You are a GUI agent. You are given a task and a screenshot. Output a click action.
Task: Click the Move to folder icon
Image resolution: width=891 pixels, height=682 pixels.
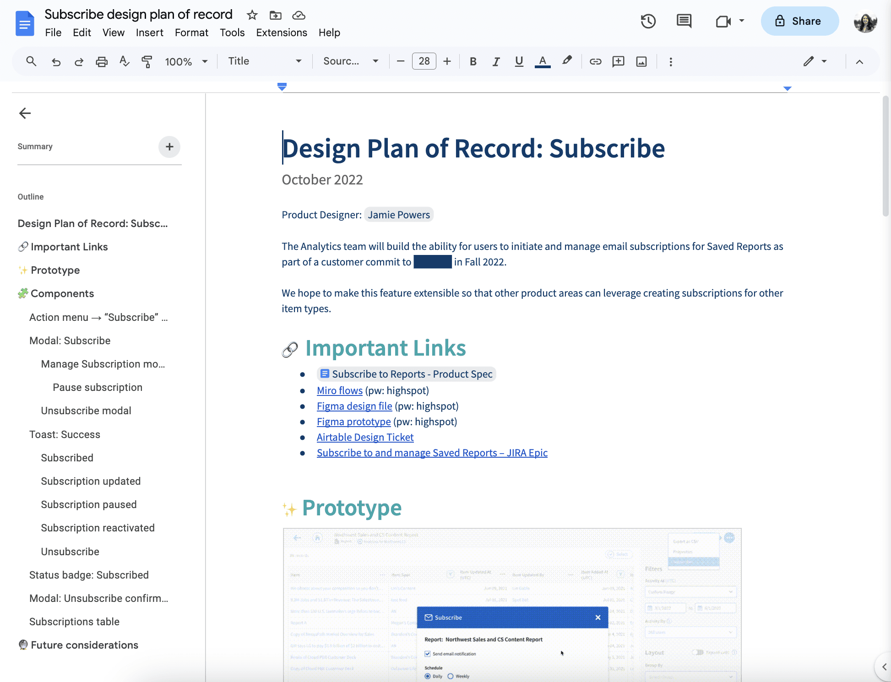[275, 15]
